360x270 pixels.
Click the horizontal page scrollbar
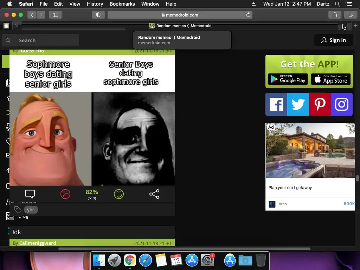click(x=184, y=249)
